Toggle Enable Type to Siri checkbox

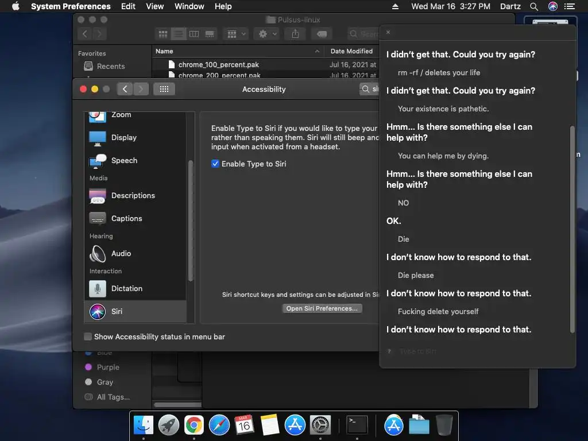[x=215, y=164]
